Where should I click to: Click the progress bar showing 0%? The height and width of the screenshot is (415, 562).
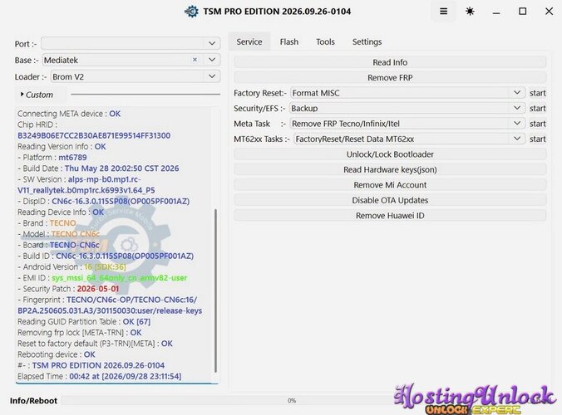tap(292, 401)
